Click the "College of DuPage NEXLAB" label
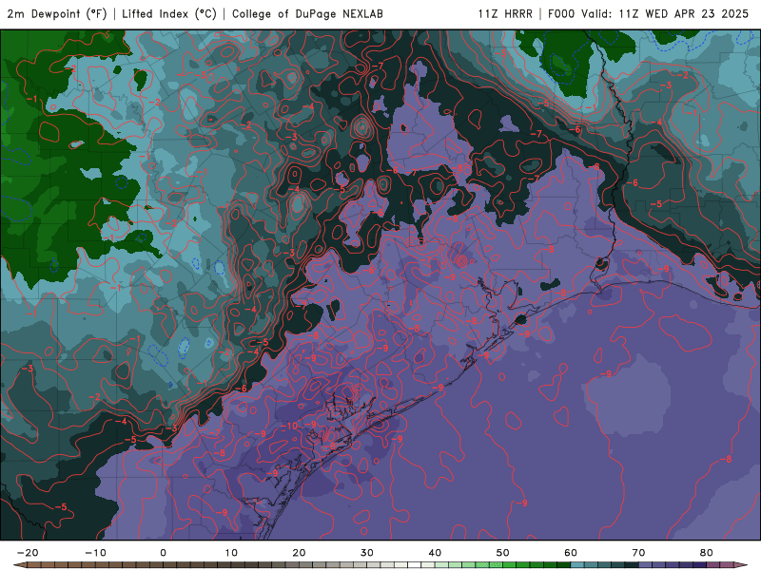Image resolution: width=761 pixels, height=570 pixels. coord(307,14)
